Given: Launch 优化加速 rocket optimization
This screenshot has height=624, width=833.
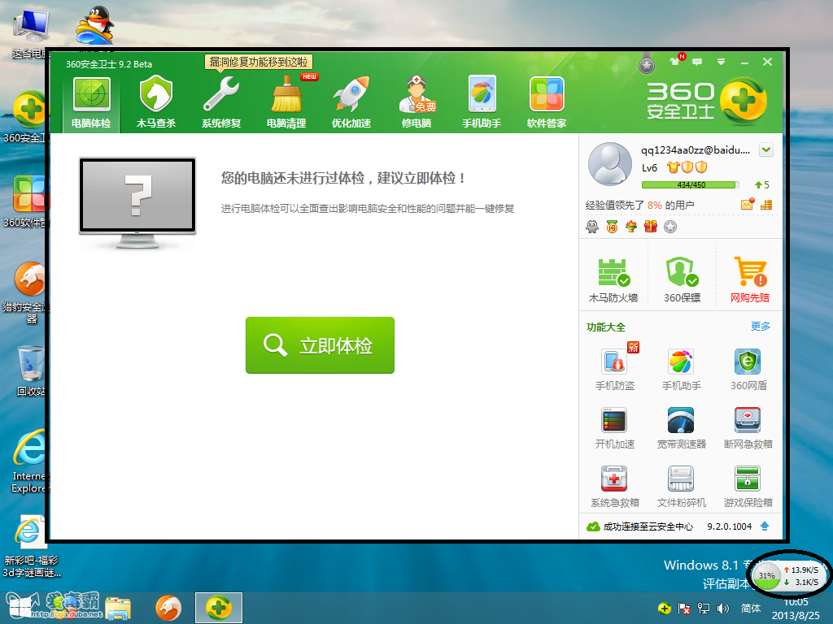Looking at the screenshot, I should 351,102.
